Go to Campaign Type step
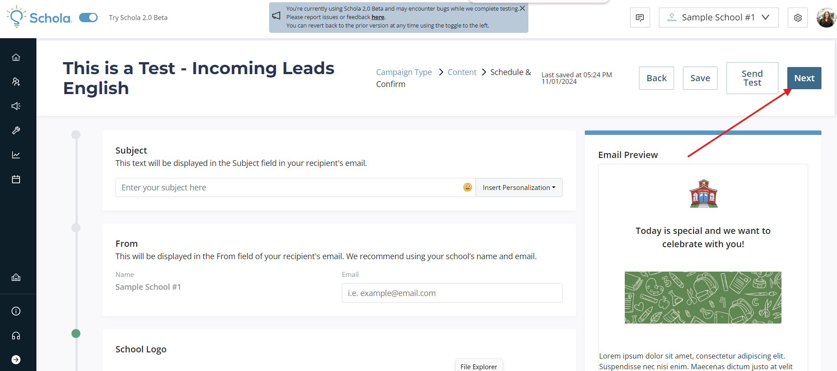 pos(404,72)
